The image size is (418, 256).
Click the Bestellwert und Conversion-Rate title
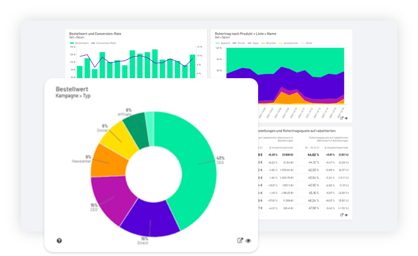pyautogui.click(x=95, y=34)
